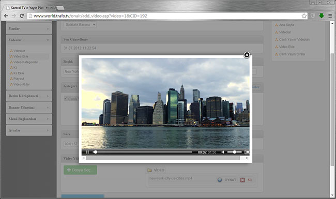The width and height of the screenshot is (336, 199).
Task: Bookmark page with the star icon
Action: [x=304, y=16]
